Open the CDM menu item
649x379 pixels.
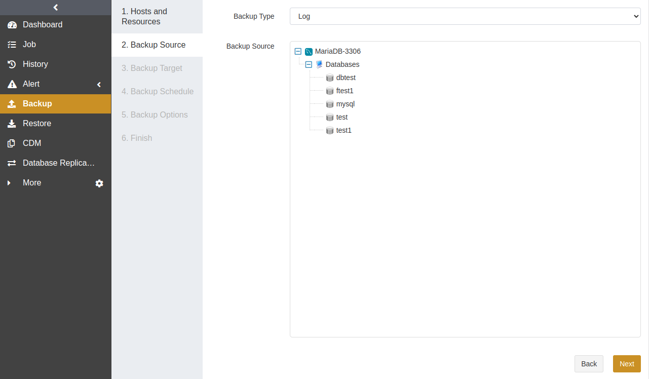(x=56, y=143)
